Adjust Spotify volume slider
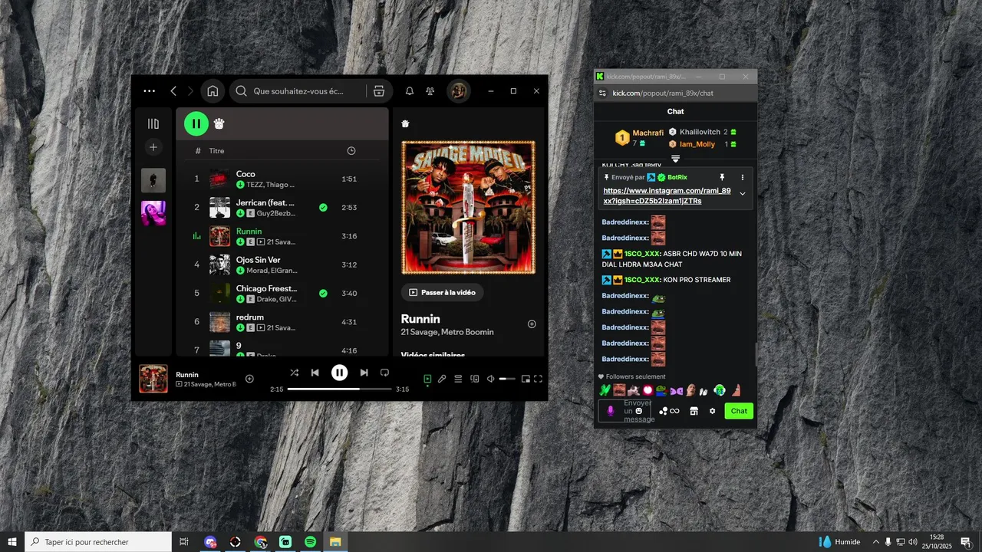 tap(507, 379)
